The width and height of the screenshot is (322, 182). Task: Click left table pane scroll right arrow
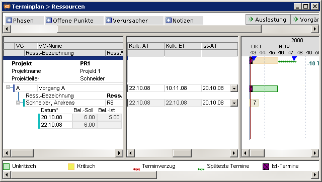point(119,153)
